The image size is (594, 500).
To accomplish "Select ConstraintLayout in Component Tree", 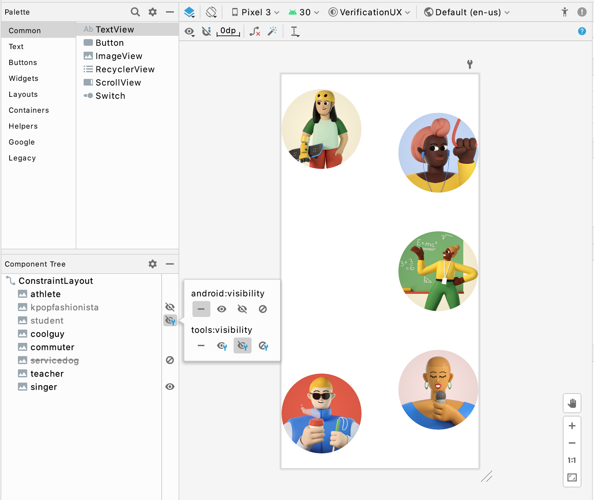I will [x=82, y=281].
